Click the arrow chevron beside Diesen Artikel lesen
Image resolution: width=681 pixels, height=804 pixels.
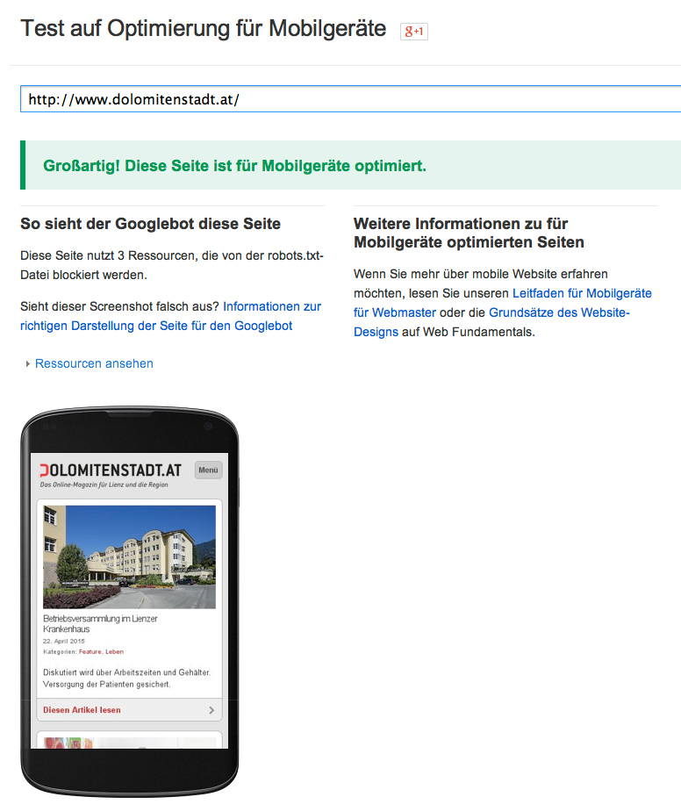pyautogui.click(x=211, y=710)
